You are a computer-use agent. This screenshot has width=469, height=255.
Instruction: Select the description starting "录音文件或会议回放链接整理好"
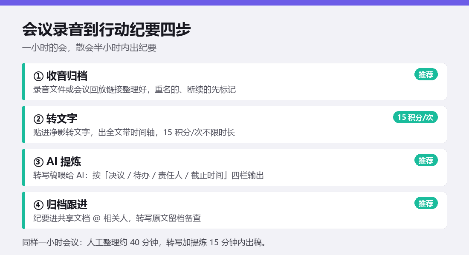click(134, 90)
